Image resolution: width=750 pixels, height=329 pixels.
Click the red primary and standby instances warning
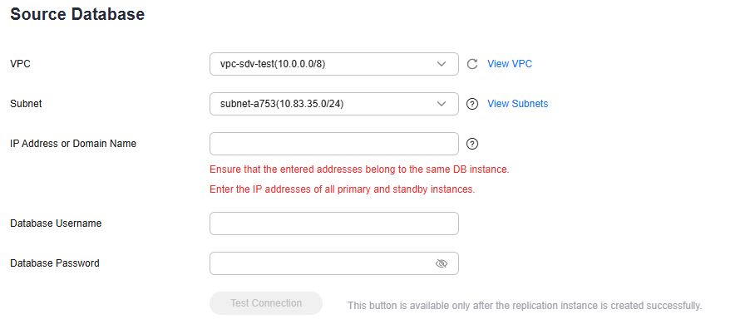343,189
